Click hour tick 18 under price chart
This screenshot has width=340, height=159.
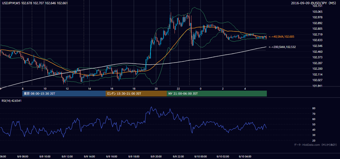tap(134, 89)
